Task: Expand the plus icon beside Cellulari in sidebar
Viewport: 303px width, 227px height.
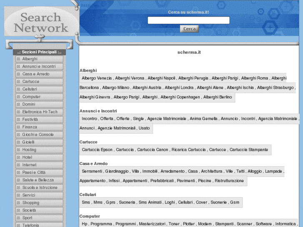Action: (x=18, y=89)
